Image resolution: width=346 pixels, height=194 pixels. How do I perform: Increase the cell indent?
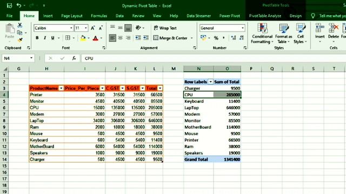[146, 38]
